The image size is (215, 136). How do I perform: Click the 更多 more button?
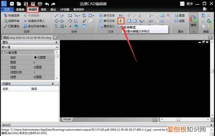coord(187,4)
